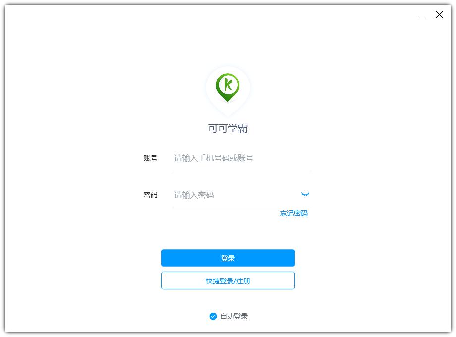The height and width of the screenshot is (337, 456).
Task: Open the 忘记密码 link
Action: 294,213
